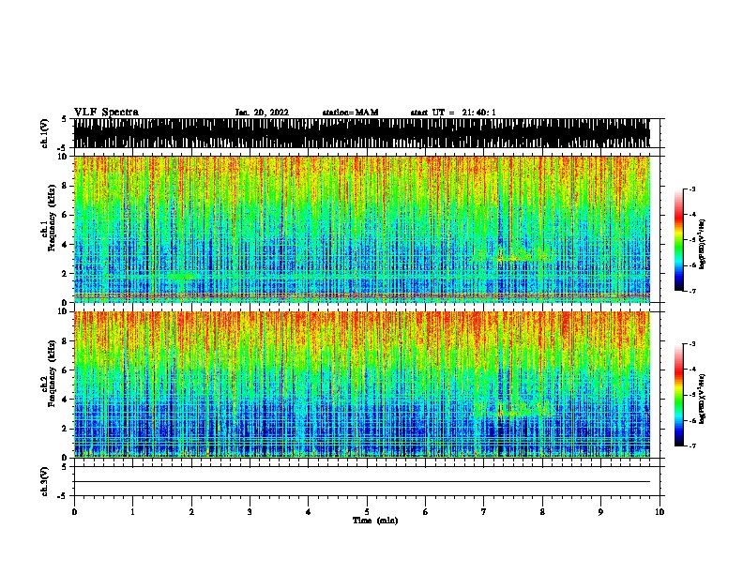Click the 'VLF Spectra' title text
The height and width of the screenshot is (574, 743).
(106, 113)
